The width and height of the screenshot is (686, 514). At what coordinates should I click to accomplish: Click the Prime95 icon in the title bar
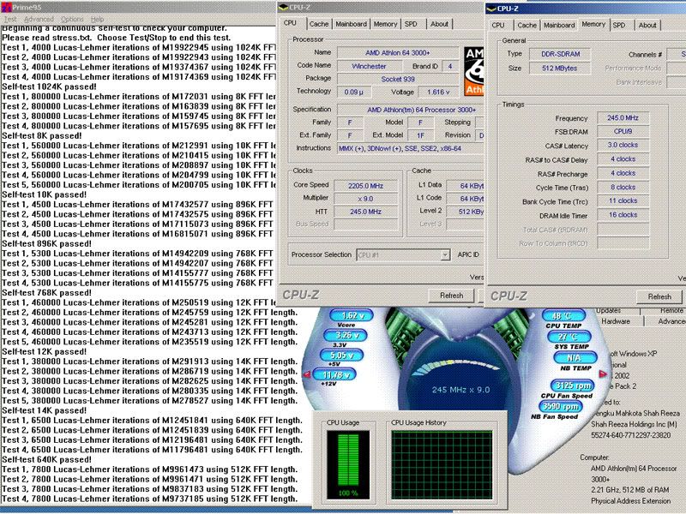pyautogui.click(x=8, y=6)
